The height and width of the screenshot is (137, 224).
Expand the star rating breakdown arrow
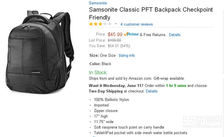pyautogui.click(x=116, y=24)
